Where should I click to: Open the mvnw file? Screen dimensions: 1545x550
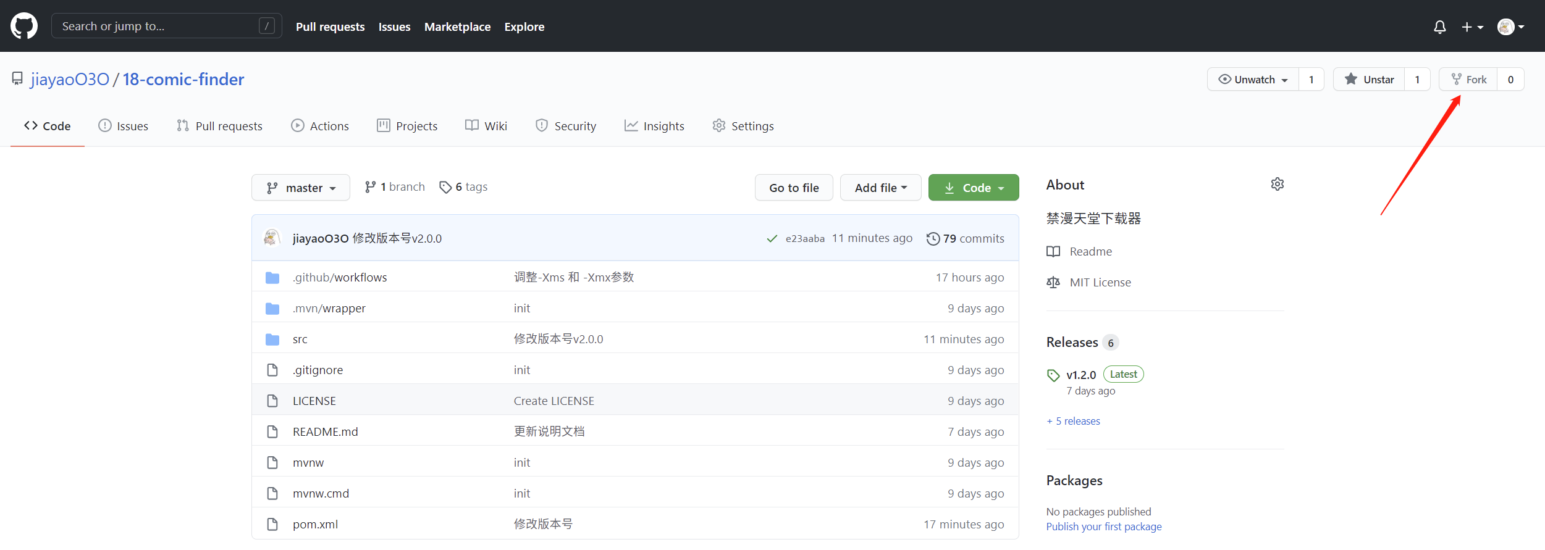[308, 462]
